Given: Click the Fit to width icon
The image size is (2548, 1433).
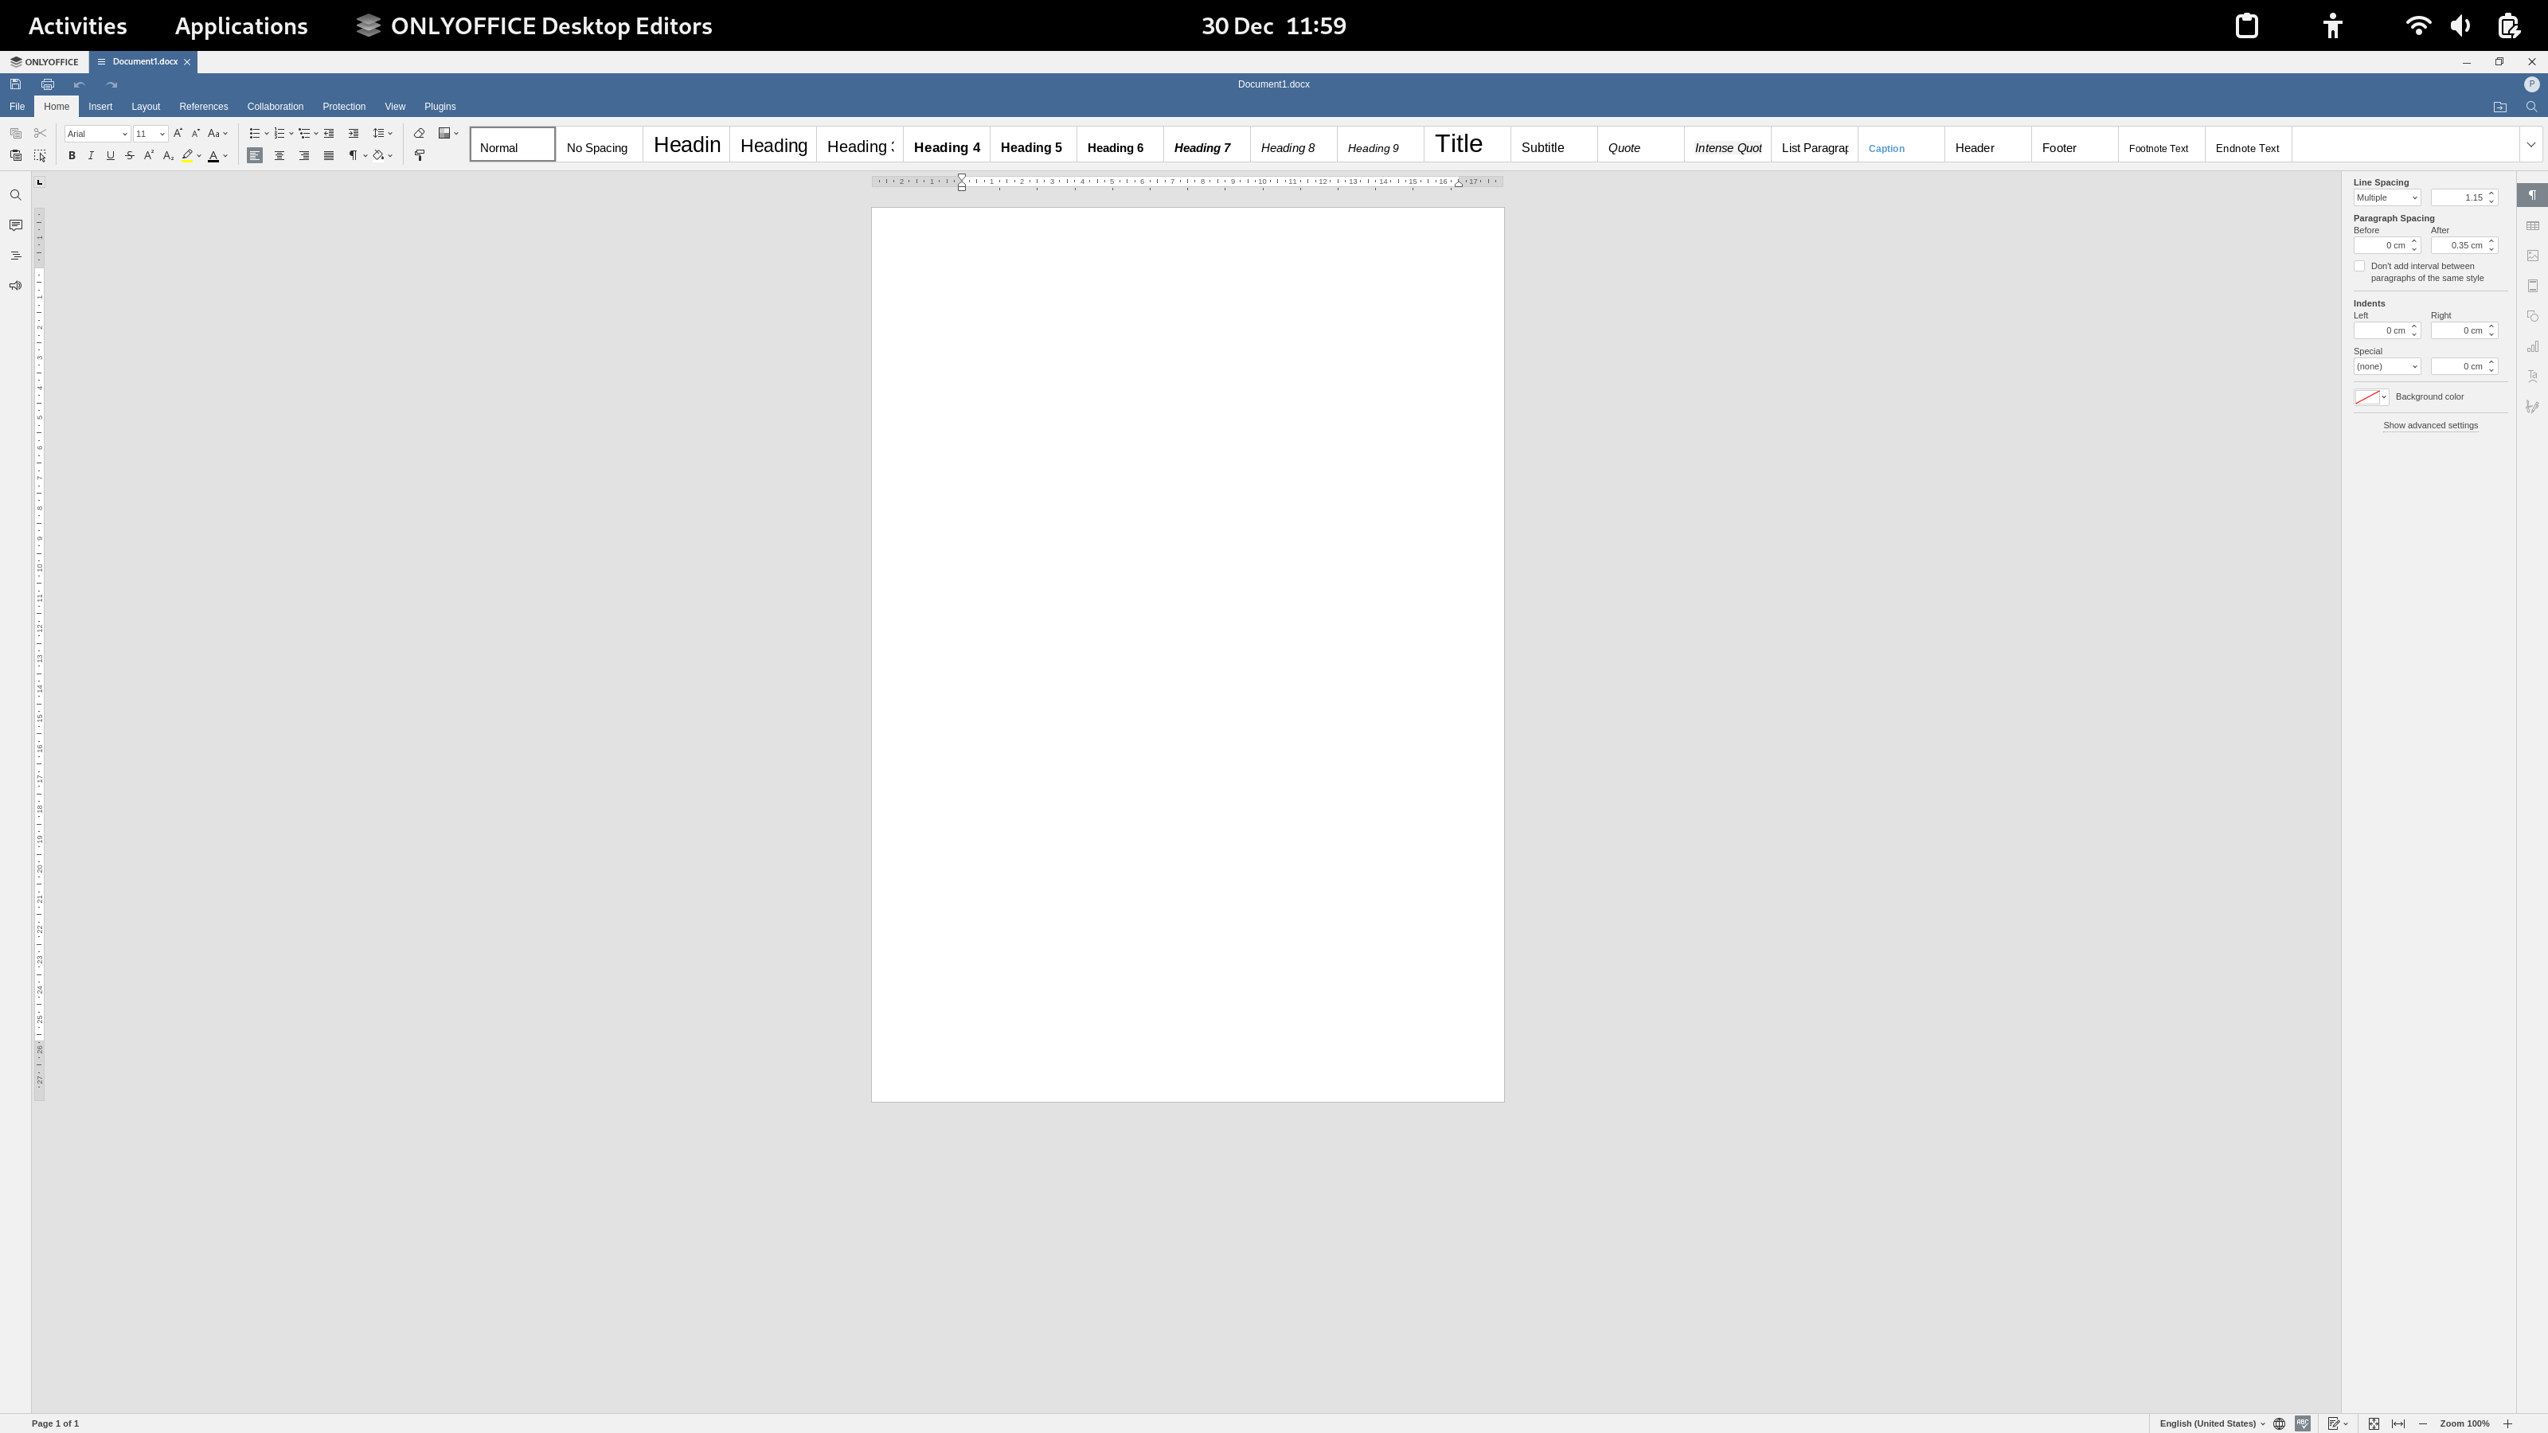Looking at the screenshot, I should pos(2398,1423).
